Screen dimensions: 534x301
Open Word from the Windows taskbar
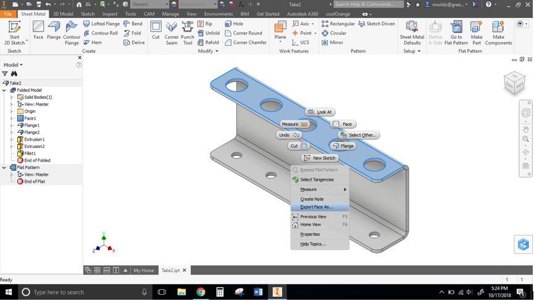258,292
